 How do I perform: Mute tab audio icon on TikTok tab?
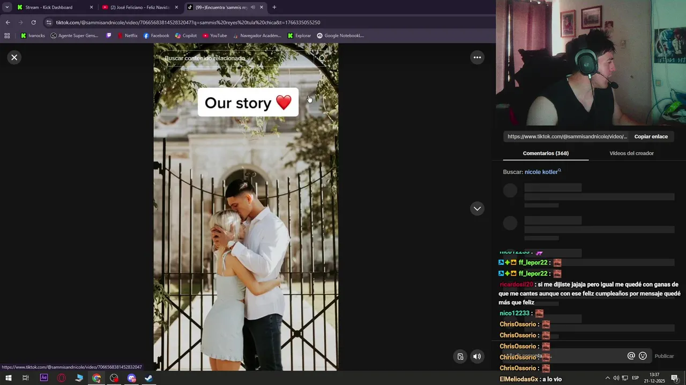(252, 7)
